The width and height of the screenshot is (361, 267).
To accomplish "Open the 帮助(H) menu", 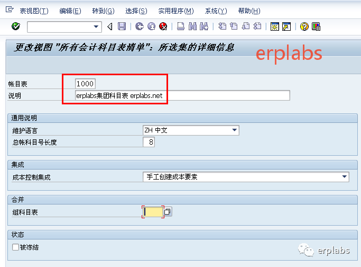I will pyautogui.click(x=249, y=11).
